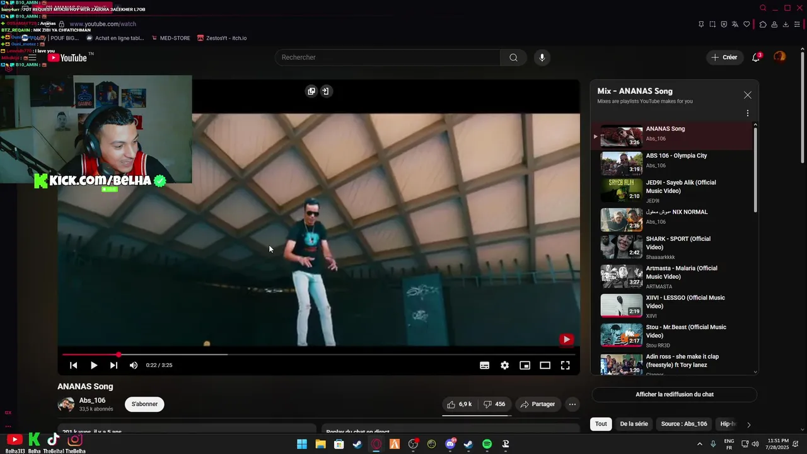Viewport: 807px width, 454px height.
Task: Go to the previous video in player
Action: (73, 365)
